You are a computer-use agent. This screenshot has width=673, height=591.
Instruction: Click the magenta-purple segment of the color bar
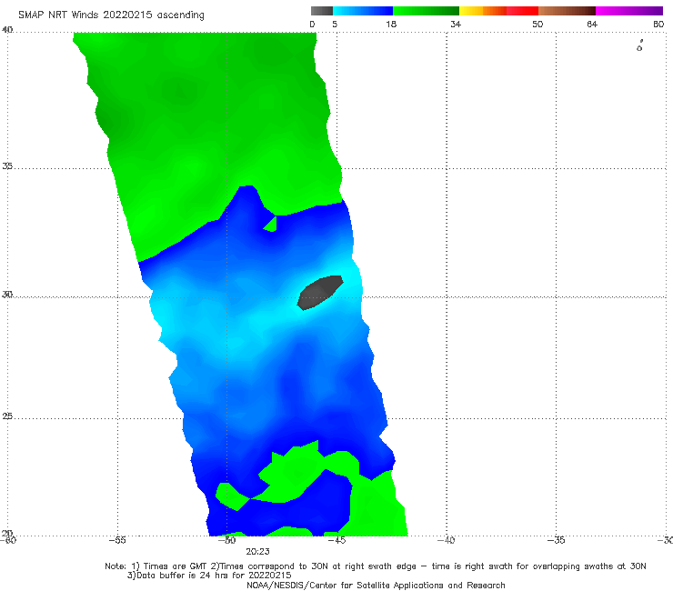pyautogui.click(x=629, y=11)
